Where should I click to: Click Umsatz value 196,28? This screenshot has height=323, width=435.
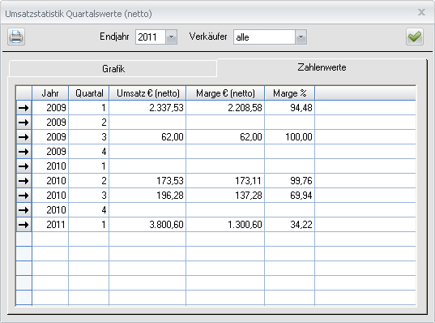click(170, 196)
